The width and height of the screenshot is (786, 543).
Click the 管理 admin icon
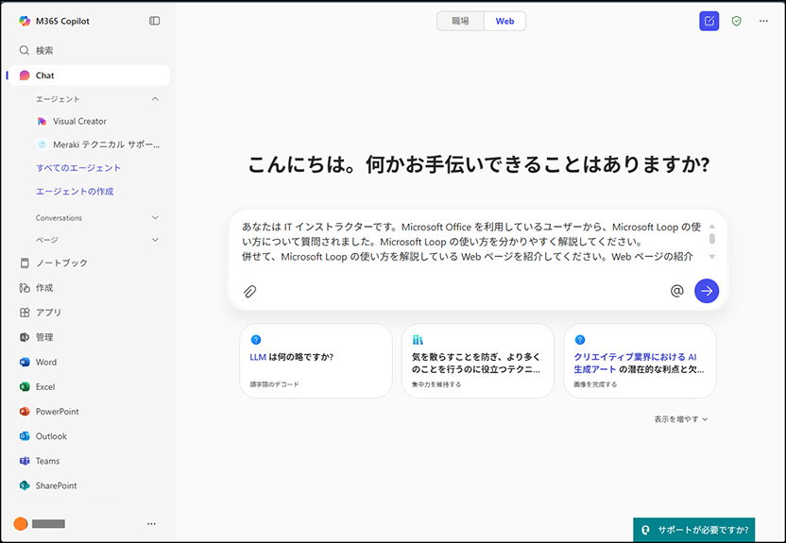point(25,337)
